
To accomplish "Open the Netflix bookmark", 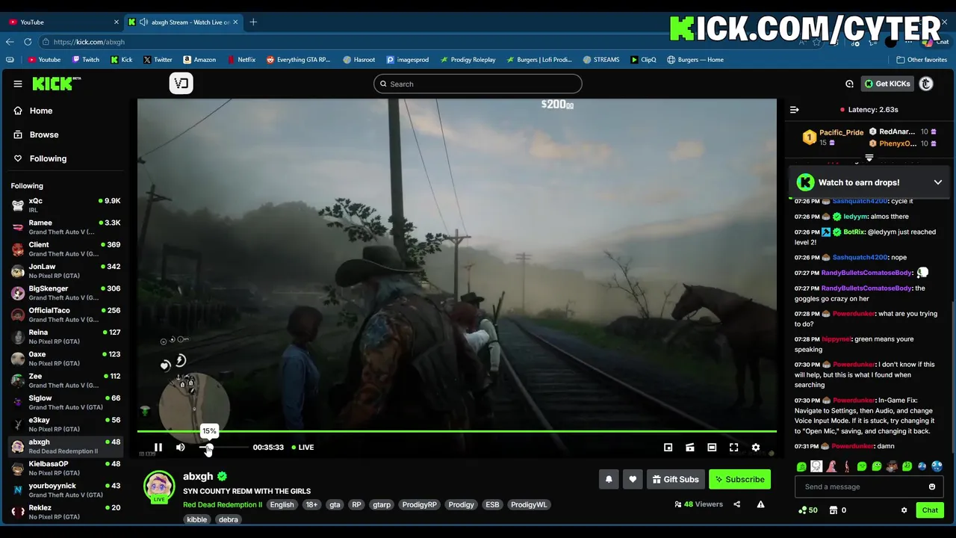I will 241,60.
